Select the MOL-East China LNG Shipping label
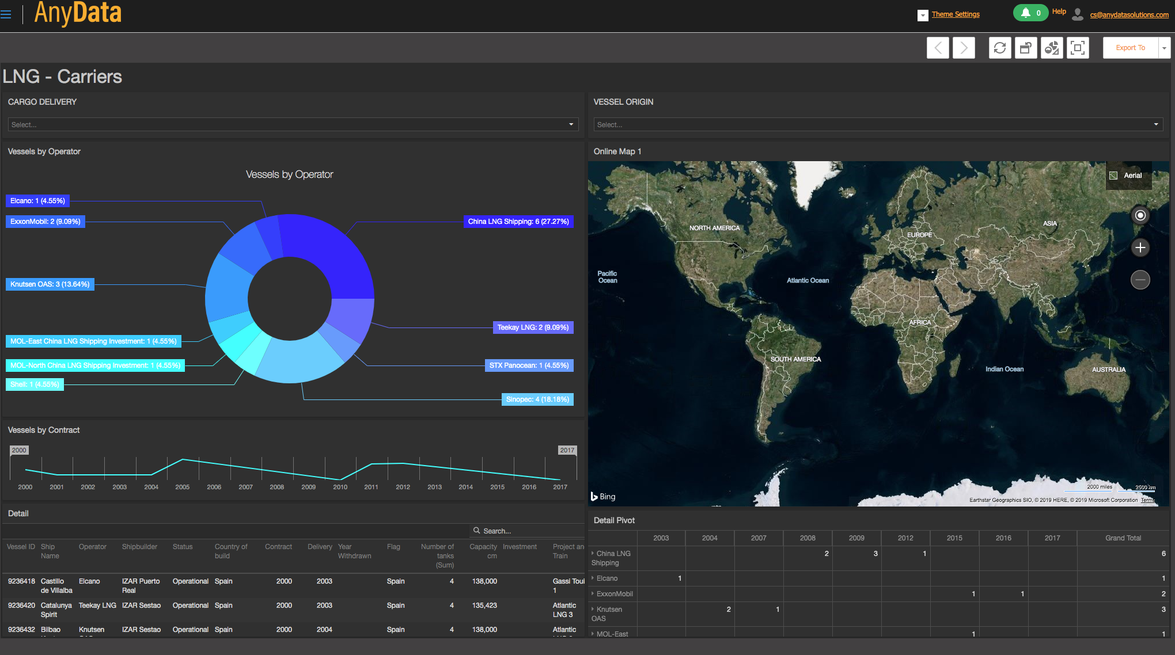 (x=93, y=341)
